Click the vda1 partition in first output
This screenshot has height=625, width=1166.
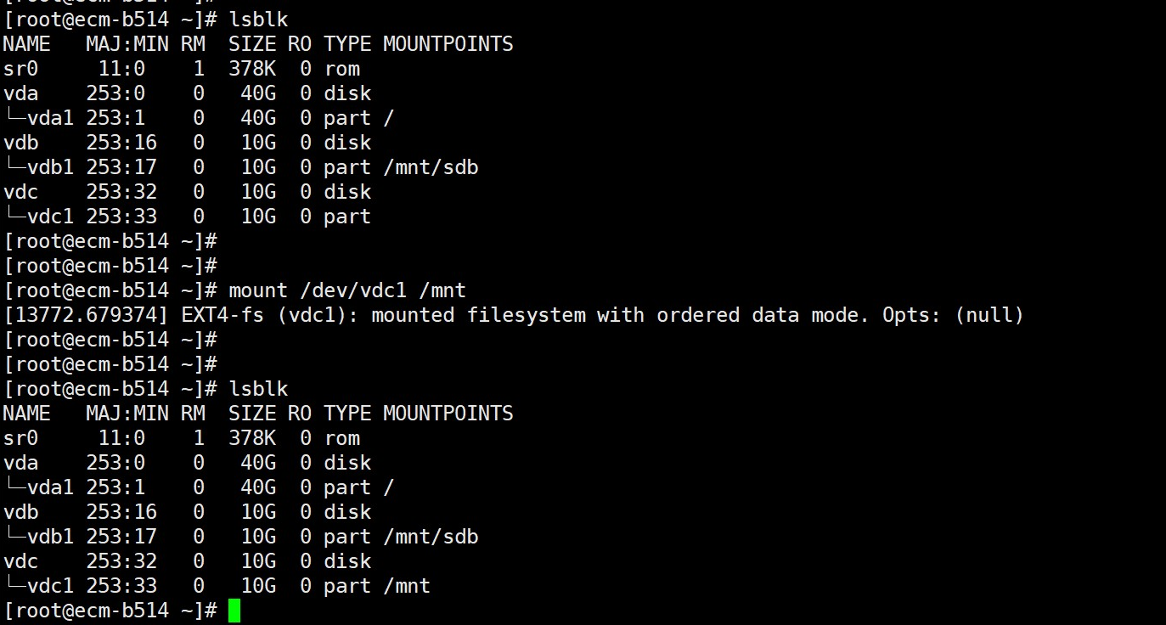(x=39, y=118)
